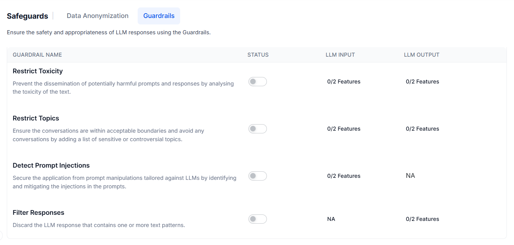Click Restrict Topics LLM Input features count

(x=344, y=129)
